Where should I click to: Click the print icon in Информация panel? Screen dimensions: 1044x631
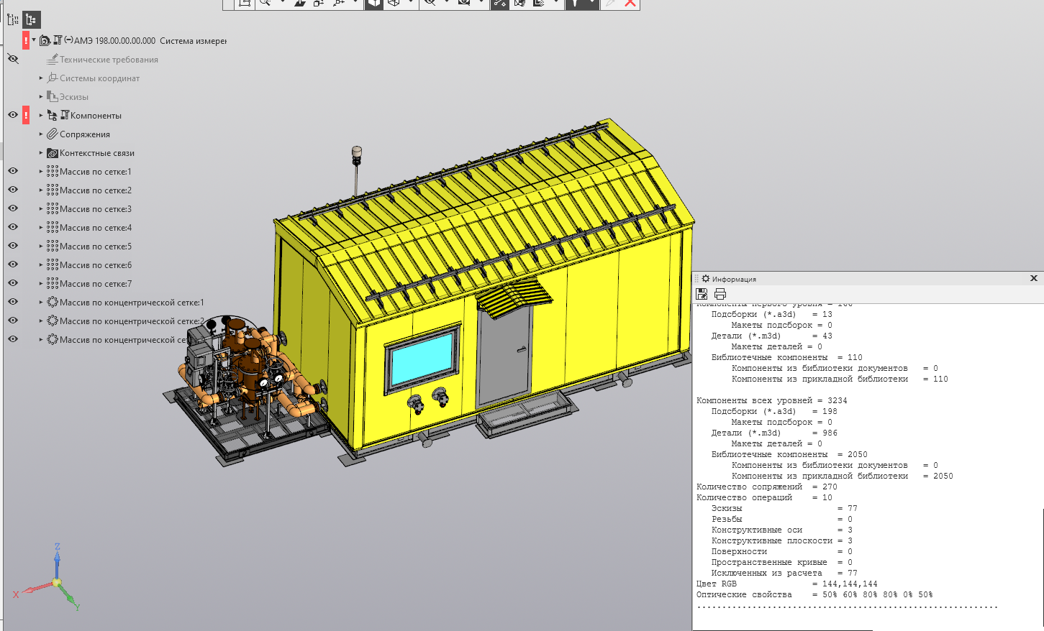[x=720, y=294]
